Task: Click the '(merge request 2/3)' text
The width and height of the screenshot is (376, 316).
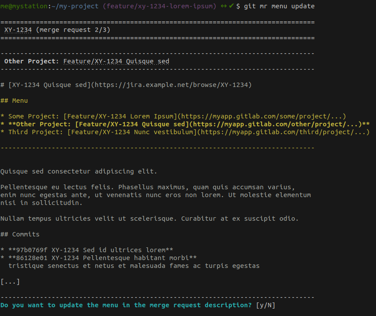Action: pos(73,30)
